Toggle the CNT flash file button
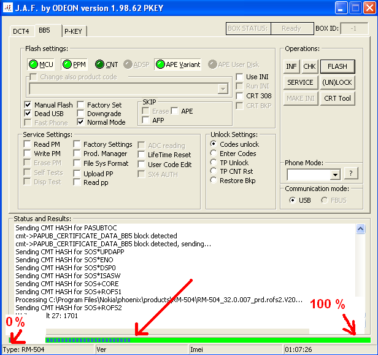Screen dimensions: 378x355 point(106,64)
